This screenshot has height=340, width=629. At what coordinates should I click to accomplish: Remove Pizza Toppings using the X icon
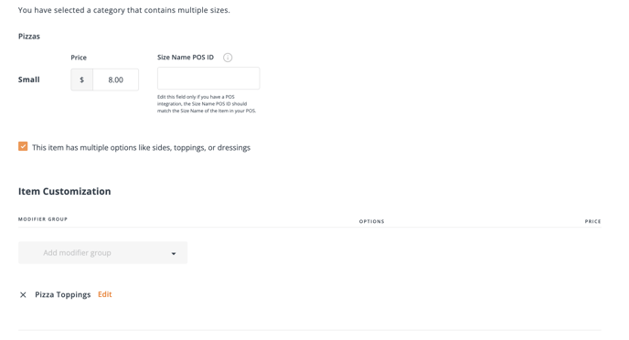click(23, 295)
